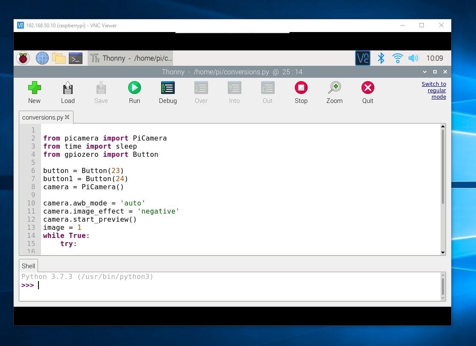Image resolution: width=476 pixels, height=346 pixels.
Task: Open the Bluetooth tray menu
Action: (381, 58)
